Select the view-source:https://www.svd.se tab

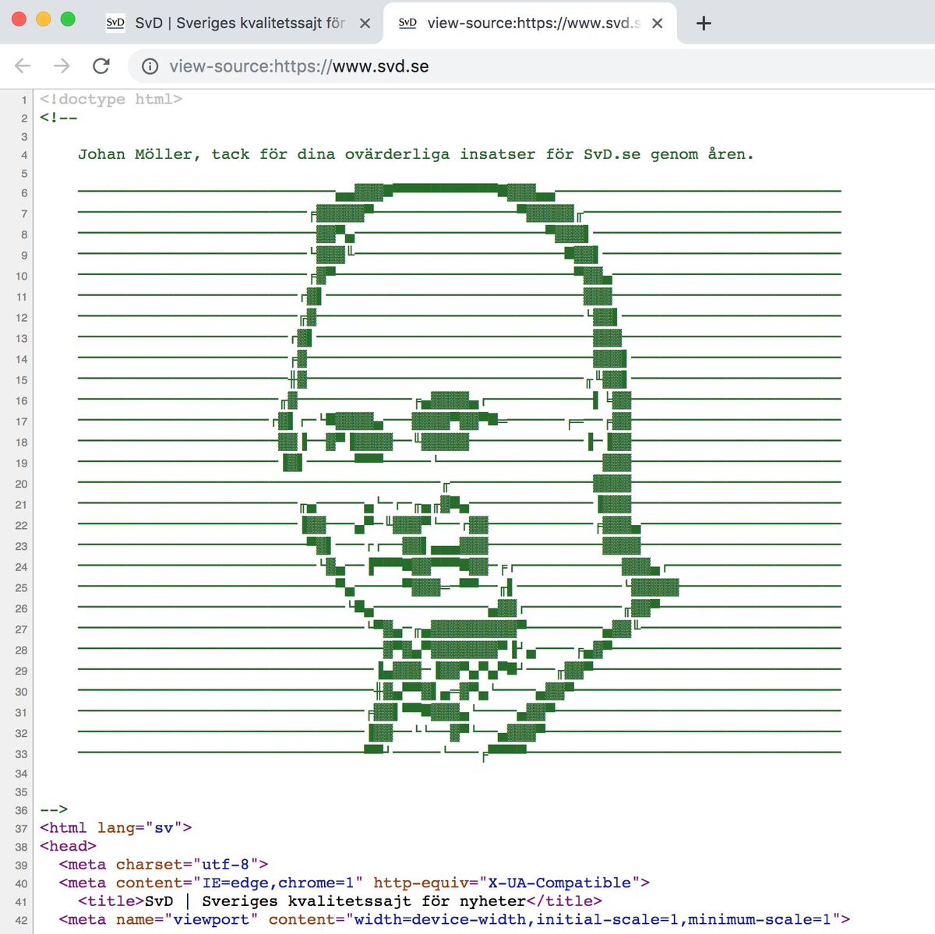[530, 23]
